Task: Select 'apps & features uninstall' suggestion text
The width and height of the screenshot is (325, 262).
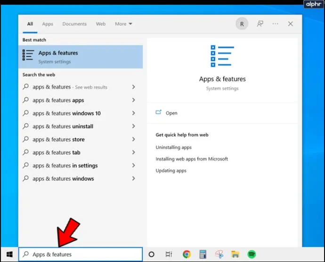Action: pyautogui.click(x=63, y=127)
